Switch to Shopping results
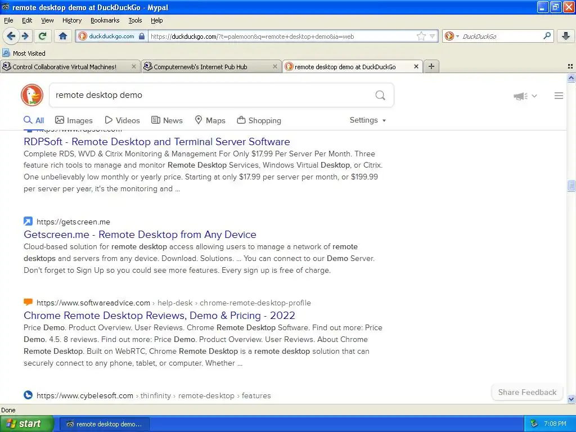The image size is (576, 432). 259,120
